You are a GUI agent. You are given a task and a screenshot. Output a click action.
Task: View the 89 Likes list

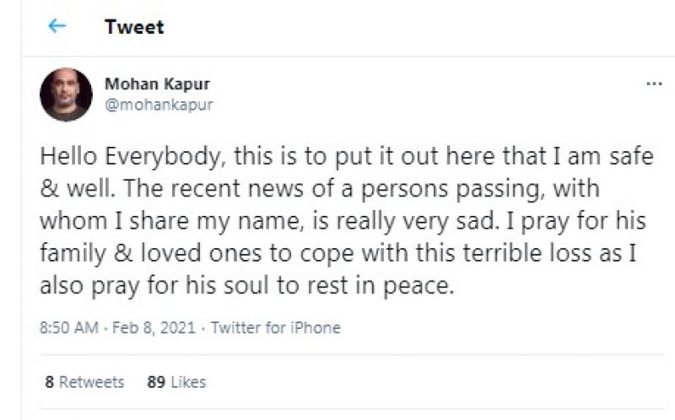[176, 382]
